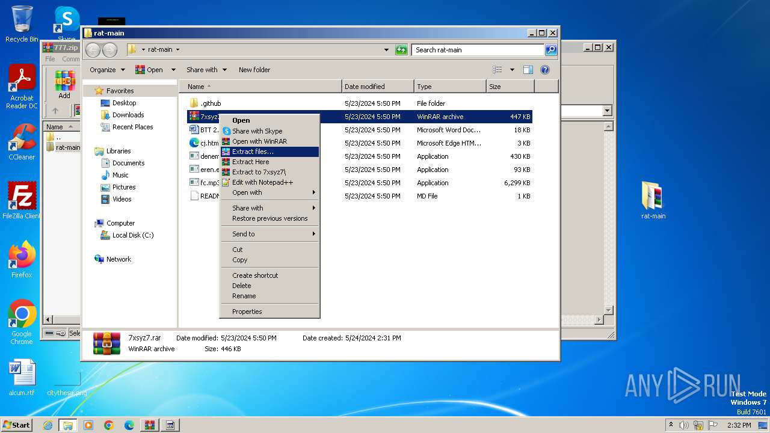770x433 pixels.
Task: Click the Open toolbar button
Action: point(150,70)
